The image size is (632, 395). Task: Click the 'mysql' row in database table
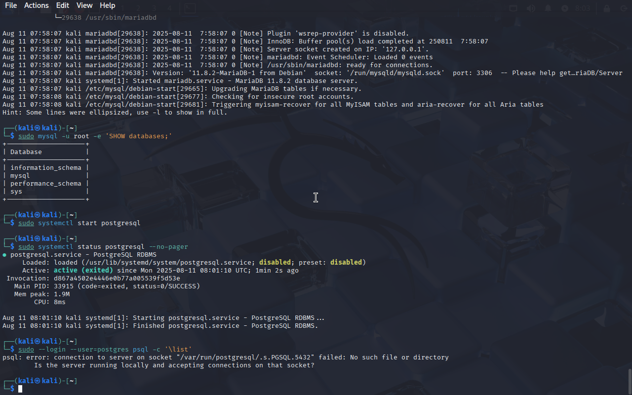(46, 176)
